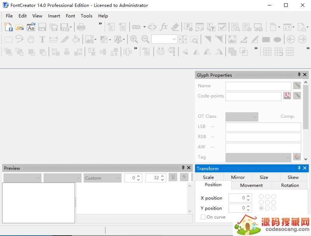Click the New Font icon
The image size is (311, 236).
click(8, 27)
